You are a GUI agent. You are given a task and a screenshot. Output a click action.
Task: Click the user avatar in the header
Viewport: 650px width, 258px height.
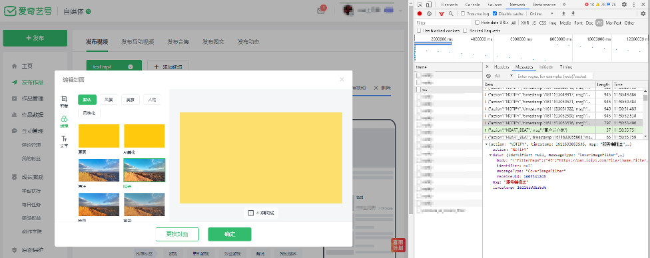(x=348, y=11)
